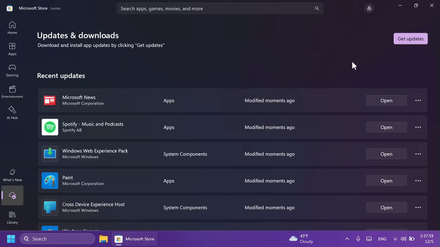Click Windows Web Experience Pack title text
This screenshot has height=247, width=440.
pyautogui.click(x=95, y=151)
